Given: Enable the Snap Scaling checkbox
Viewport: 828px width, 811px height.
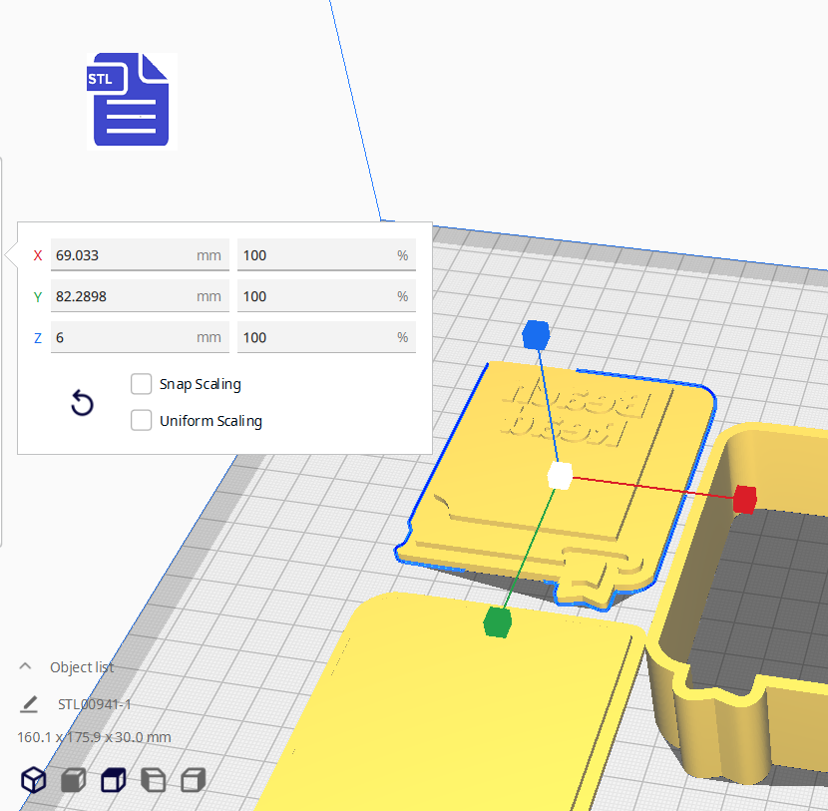Looking at the screenshot, I should coord(142,384).
